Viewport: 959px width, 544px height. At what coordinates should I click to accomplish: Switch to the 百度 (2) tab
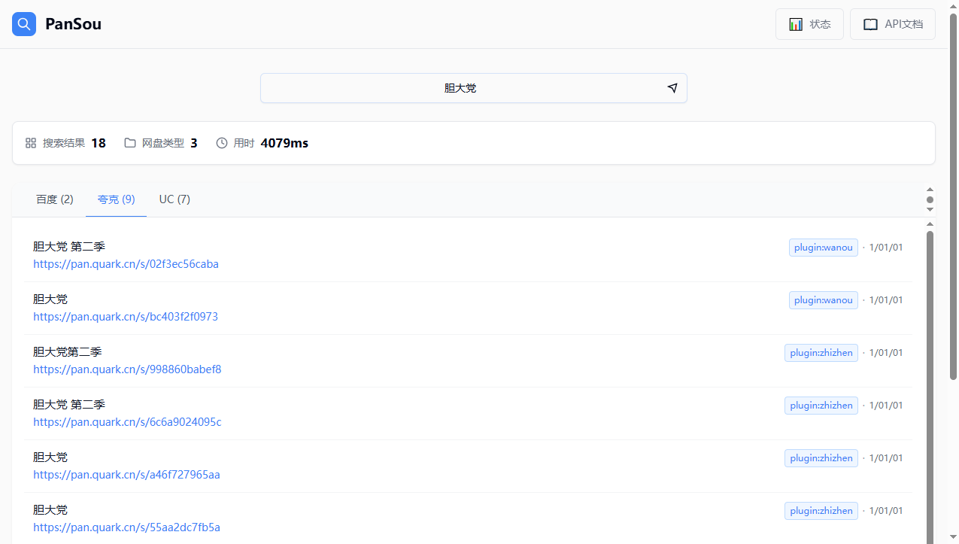tap(55, 199)
